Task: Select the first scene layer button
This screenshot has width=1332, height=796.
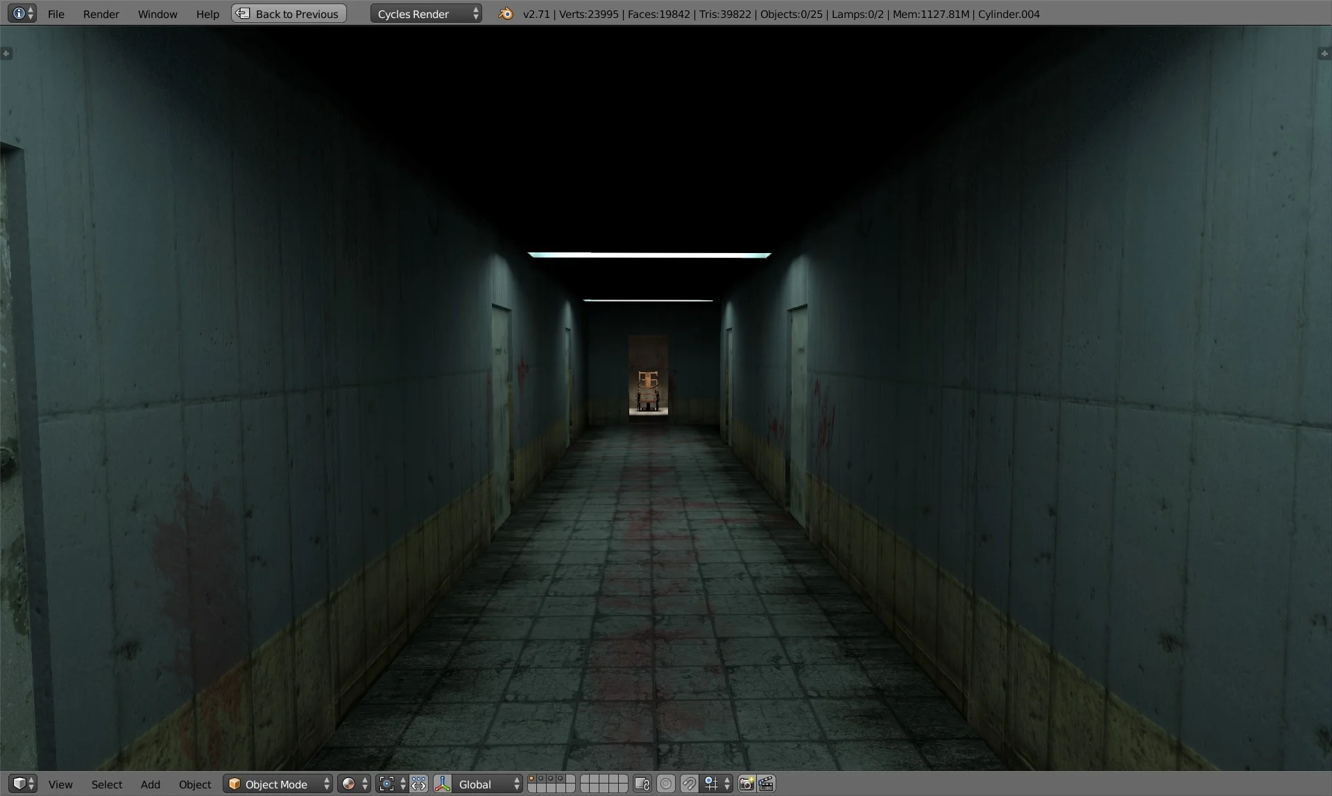Action: [x=531, y=779]
